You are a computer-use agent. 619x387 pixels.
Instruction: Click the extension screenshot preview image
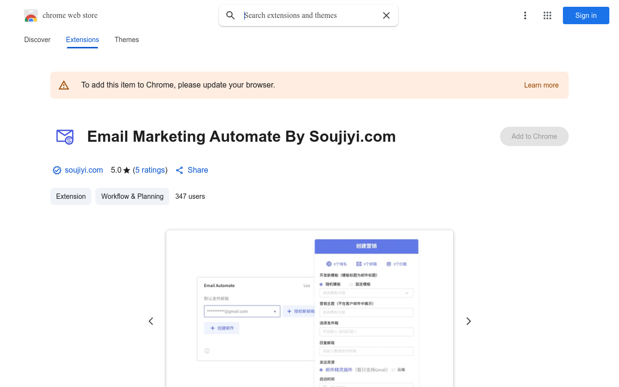[309, 309]
